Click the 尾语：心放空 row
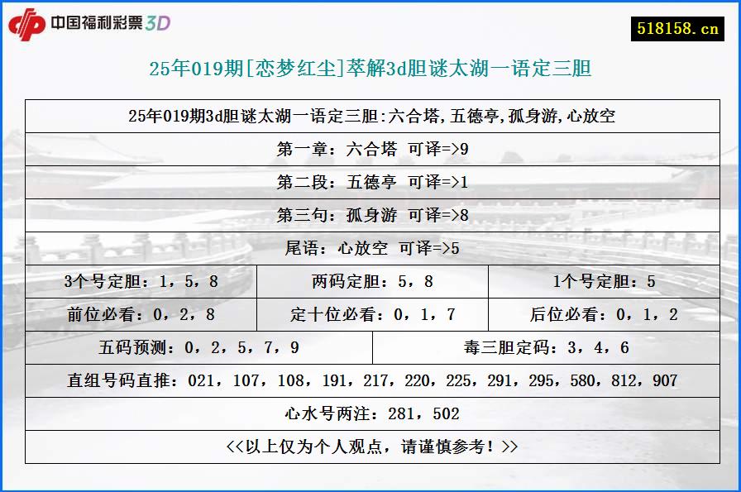The image size is (741, 492). tap(370, 246)
